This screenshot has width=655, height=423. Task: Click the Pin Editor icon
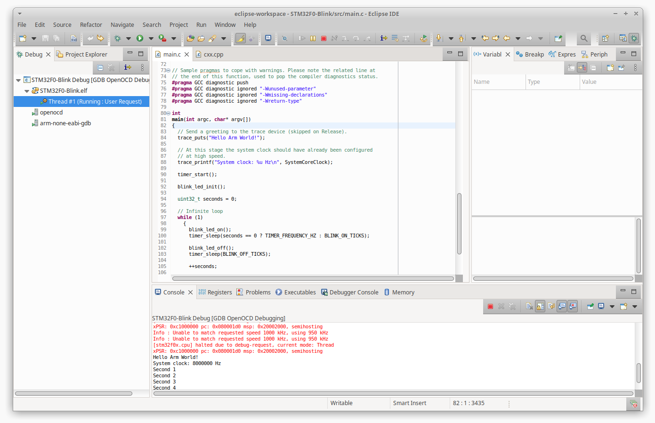[x=558, y=38]
